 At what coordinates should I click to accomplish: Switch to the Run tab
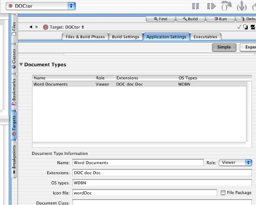coord(220,19)
